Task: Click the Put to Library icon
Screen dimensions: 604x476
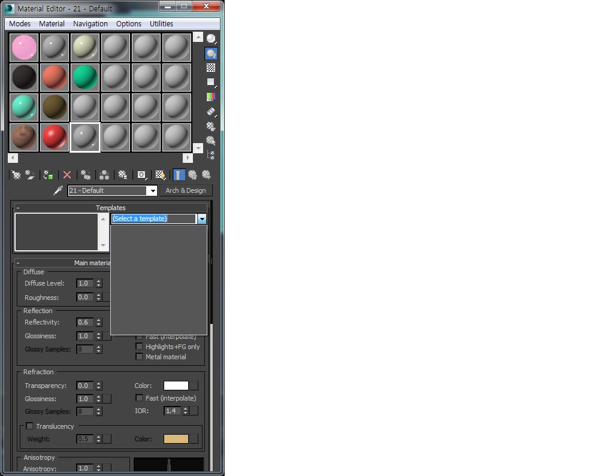Action: 122,175
